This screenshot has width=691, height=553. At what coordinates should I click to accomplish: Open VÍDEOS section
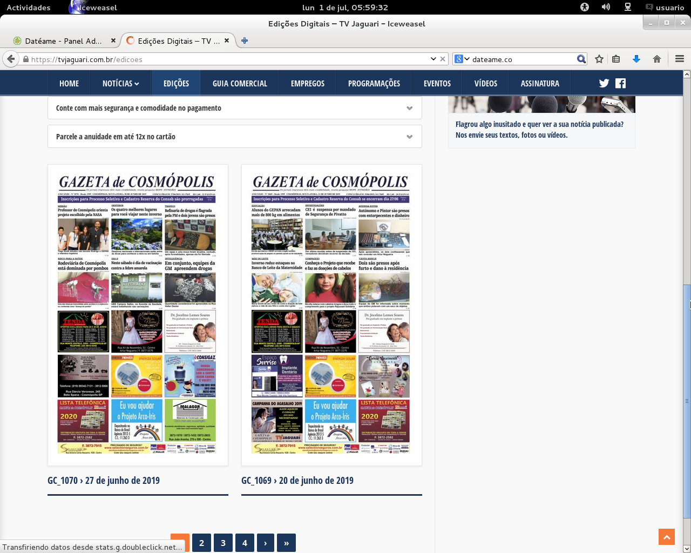[486, 83]
